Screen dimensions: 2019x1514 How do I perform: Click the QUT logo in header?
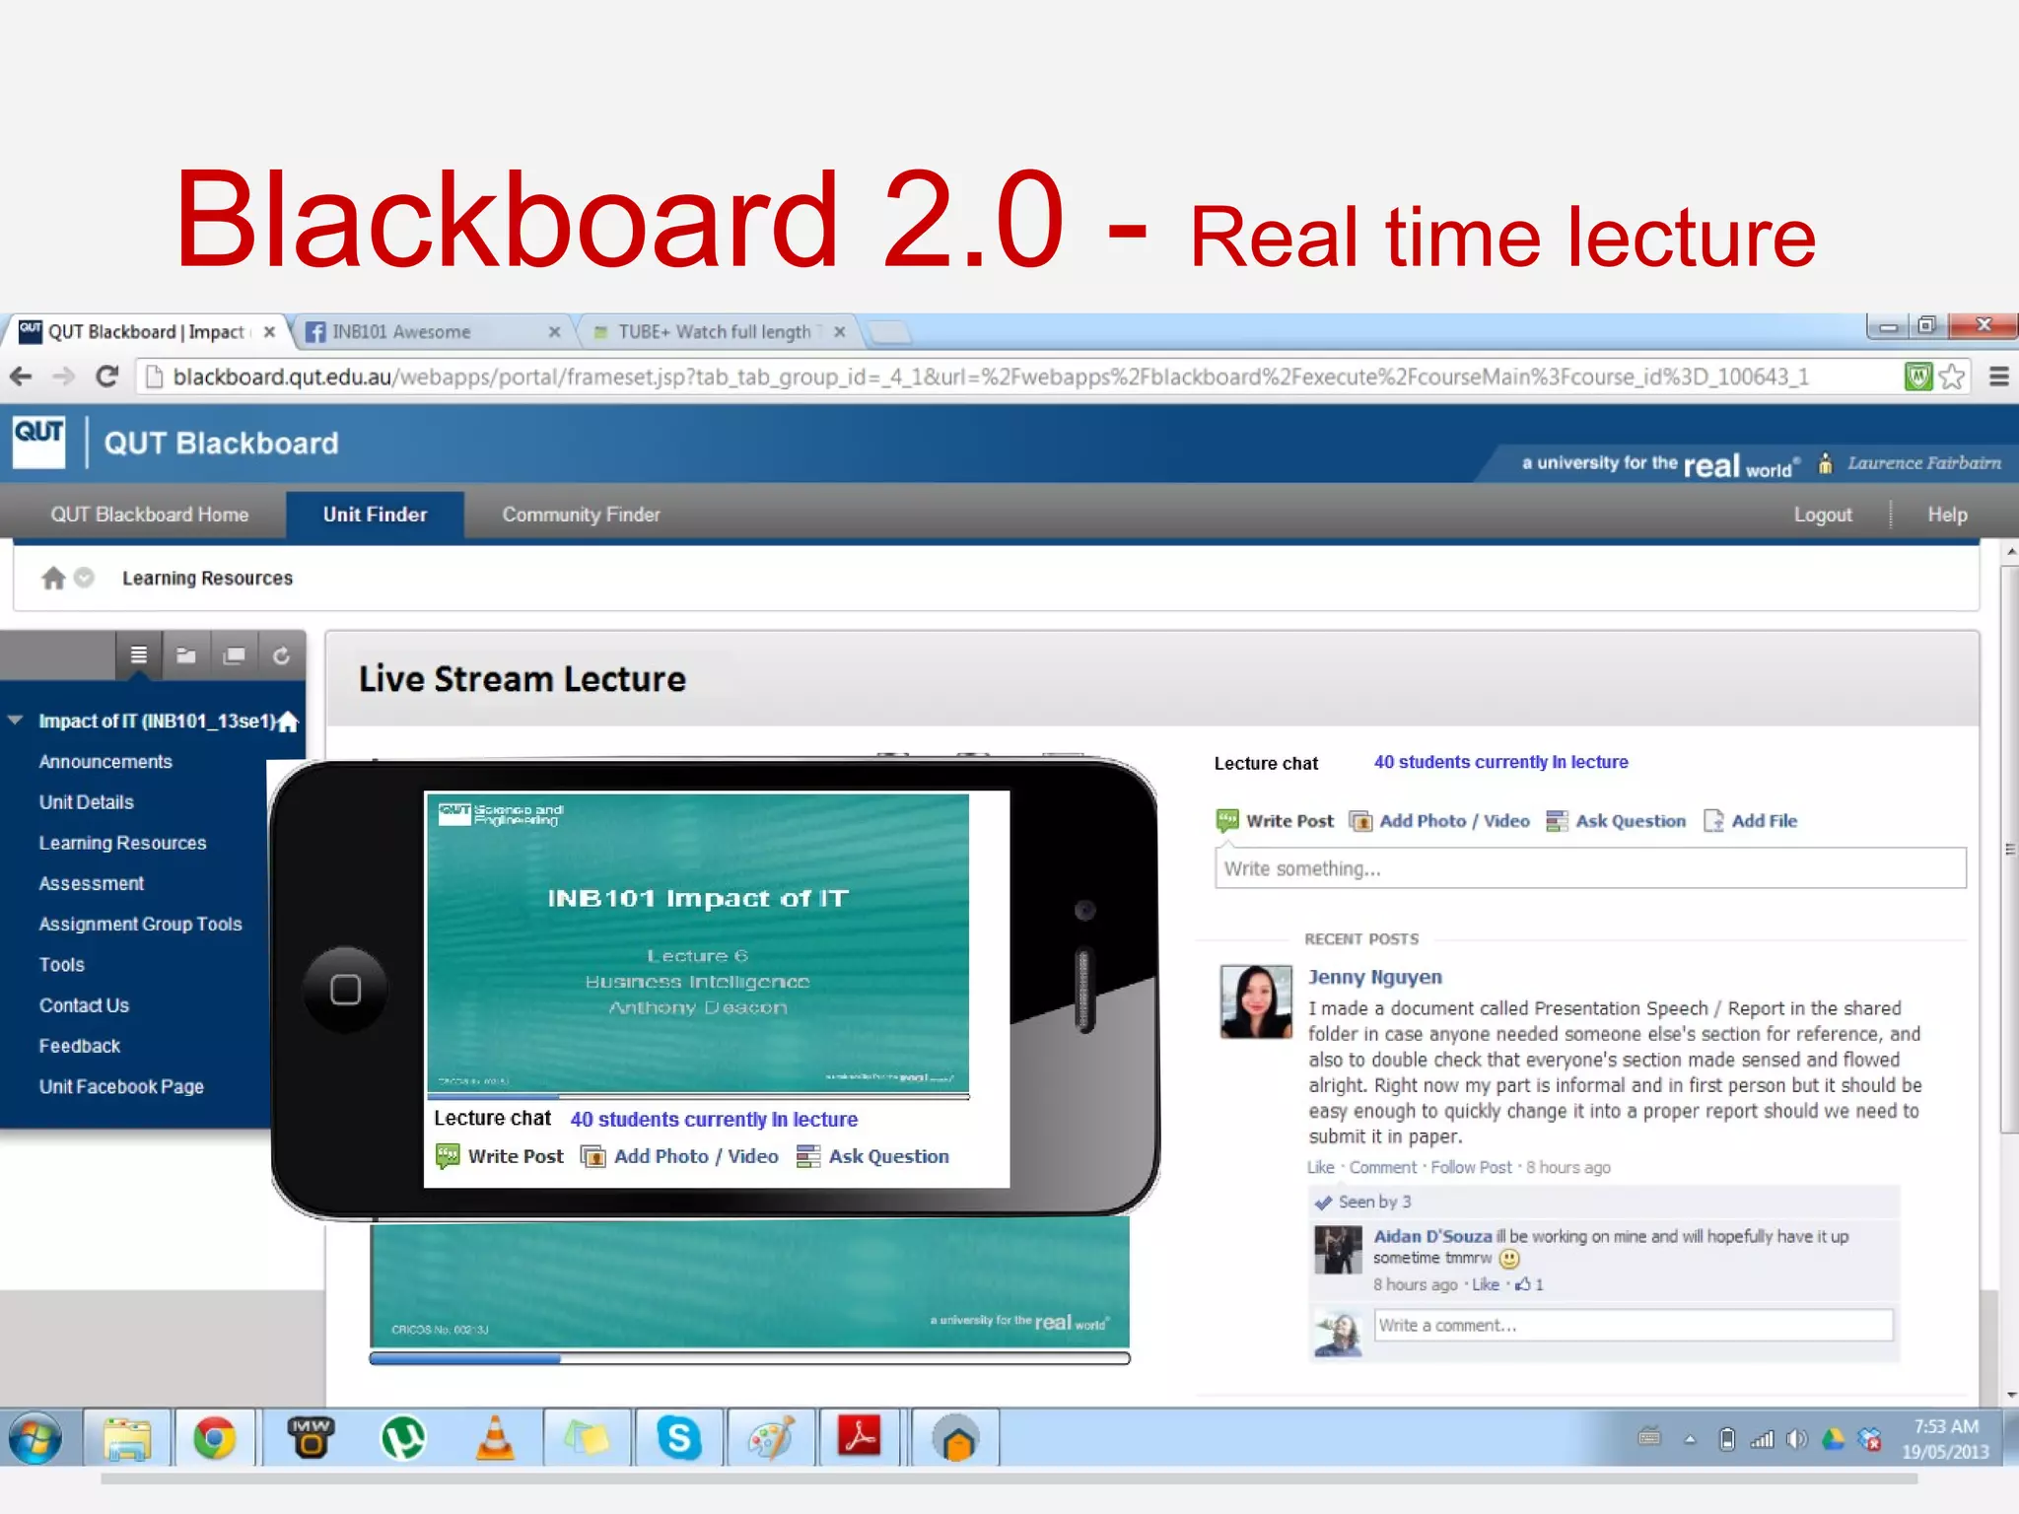tap(38, 442)
